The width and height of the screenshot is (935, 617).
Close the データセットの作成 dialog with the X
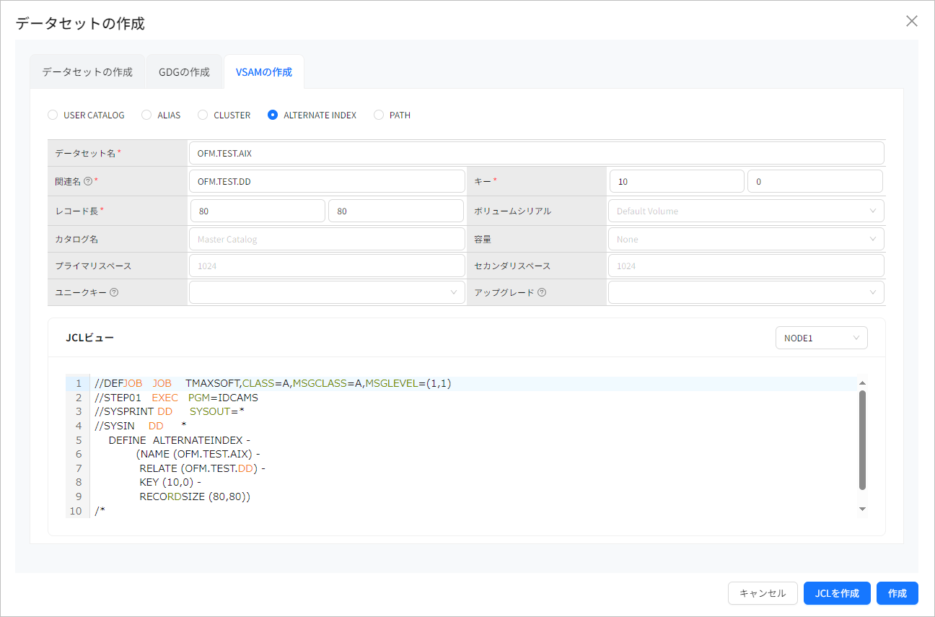tap(911, 21)
